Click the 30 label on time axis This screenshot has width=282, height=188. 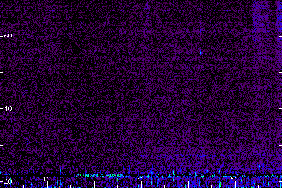[x=141, y=179]
